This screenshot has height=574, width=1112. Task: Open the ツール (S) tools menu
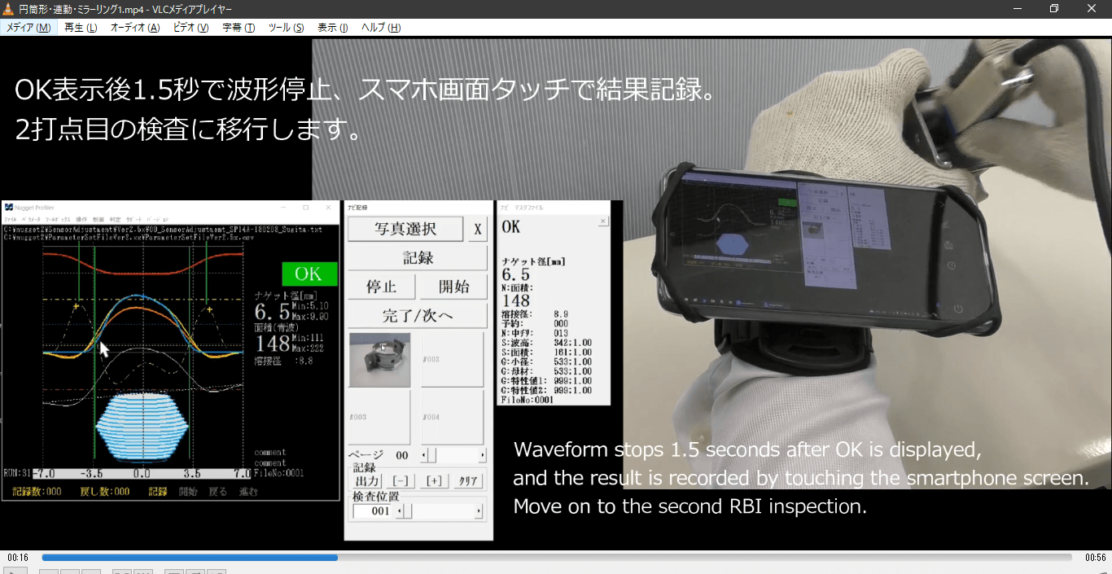pyautogui.click(x=286, y=28)
